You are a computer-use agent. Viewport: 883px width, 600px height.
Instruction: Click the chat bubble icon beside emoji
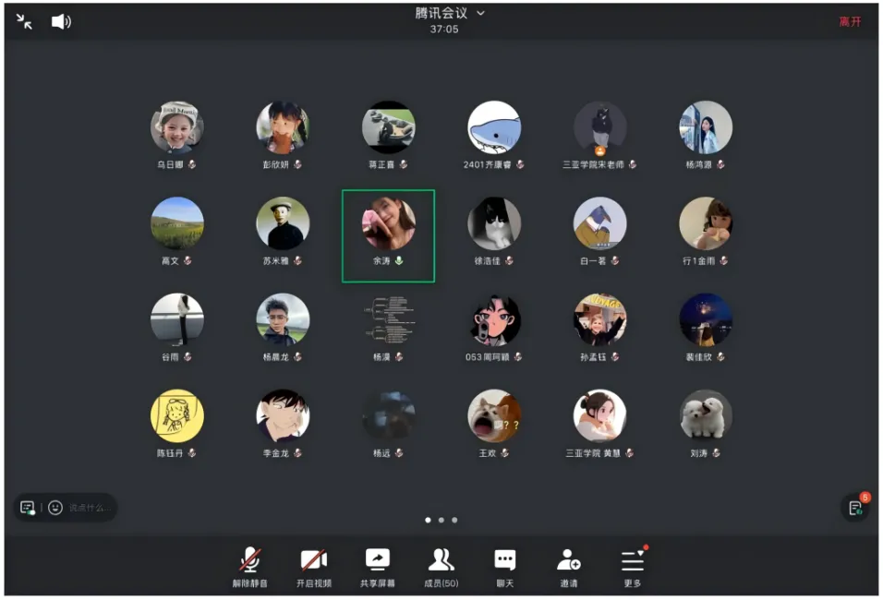click(x=28, y=508)
